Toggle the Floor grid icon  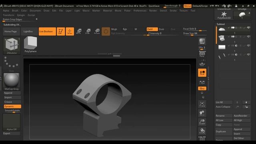202,64
